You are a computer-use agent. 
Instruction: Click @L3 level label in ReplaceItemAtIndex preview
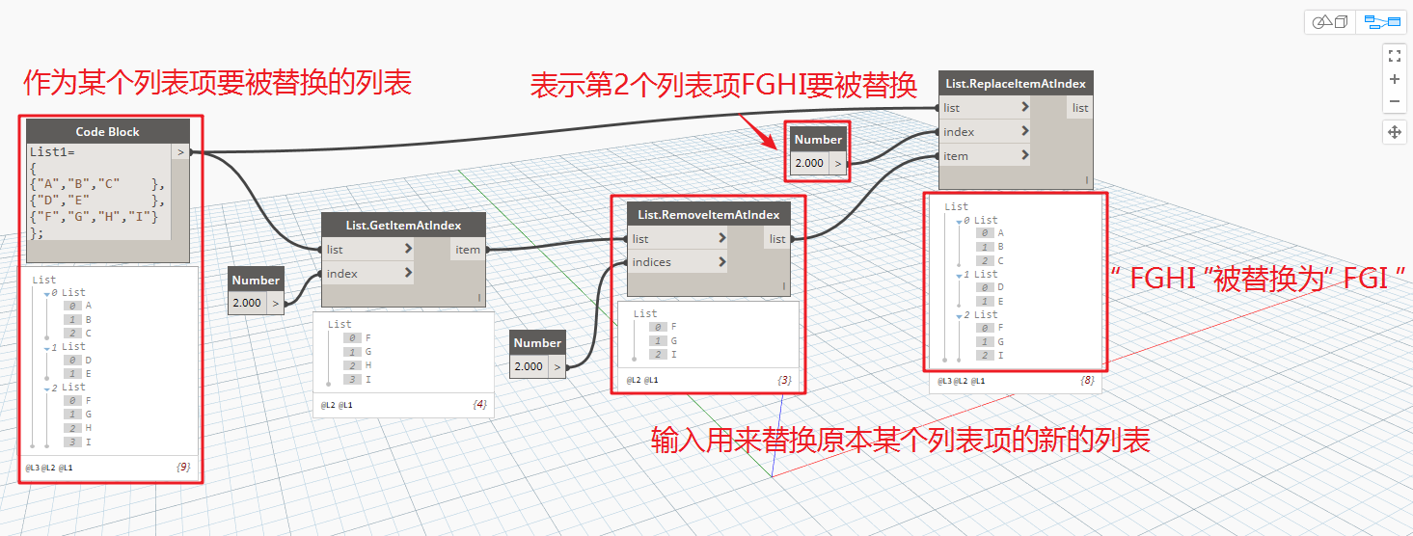pyautogui.click(x=946, y=382)
